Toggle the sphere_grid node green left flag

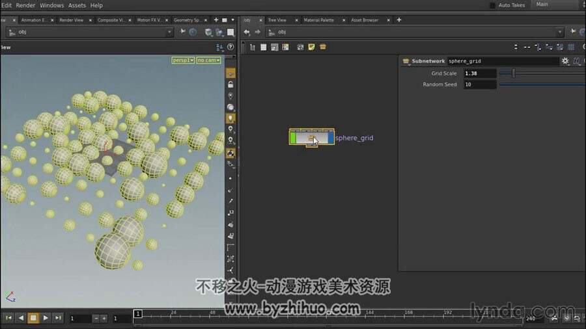pos(293,138)
